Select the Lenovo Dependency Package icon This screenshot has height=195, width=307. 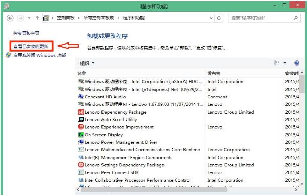pos(80,112)
